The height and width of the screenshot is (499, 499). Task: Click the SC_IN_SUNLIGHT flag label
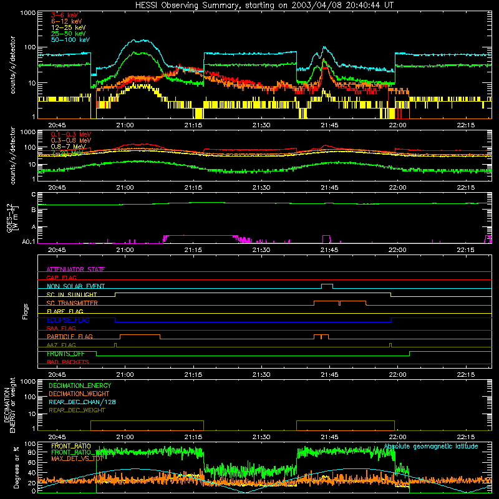click(72, 294)
